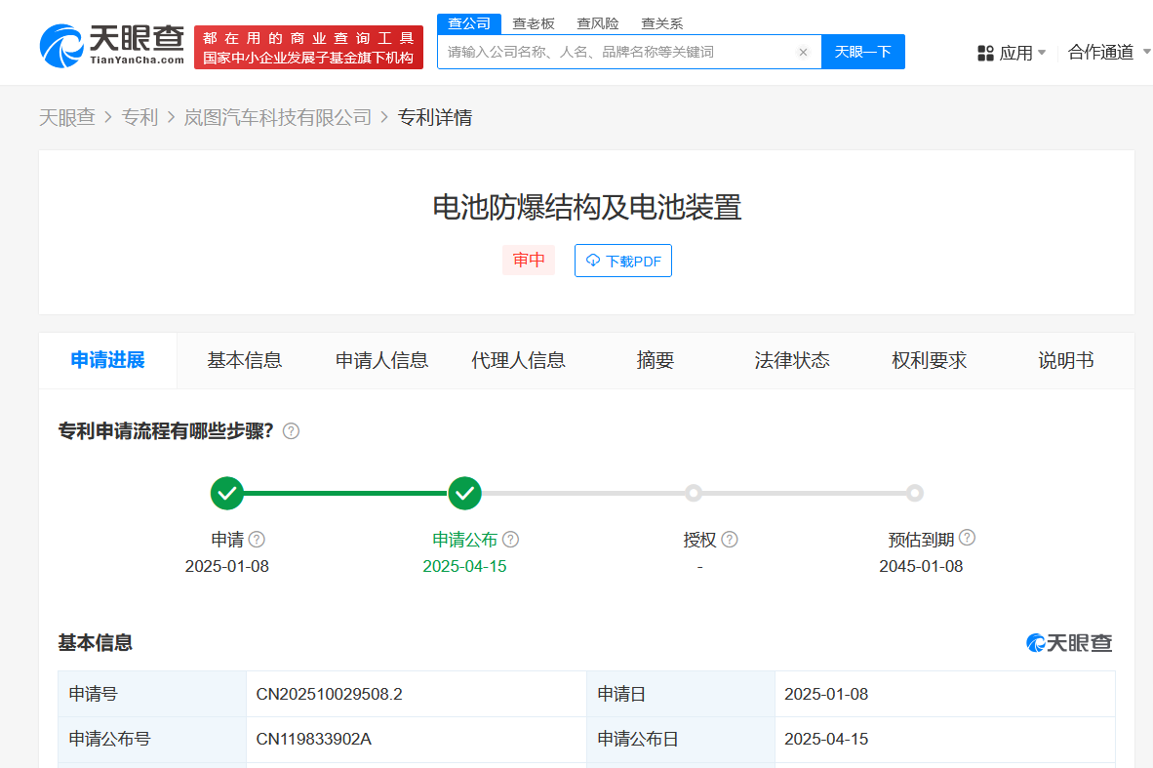Switch to the 查风险 search tab
This screenshot has height=768, width=1153.
[x=597, y=23]
